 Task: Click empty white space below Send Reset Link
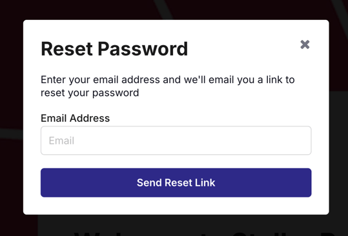coord(176,206)
